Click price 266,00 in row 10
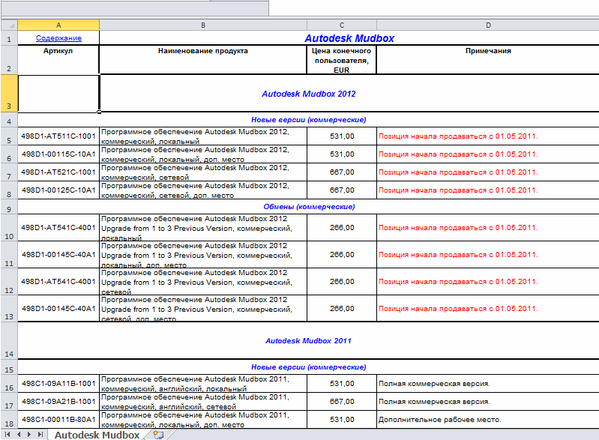 pyautogui.click(x=342, y=228)
